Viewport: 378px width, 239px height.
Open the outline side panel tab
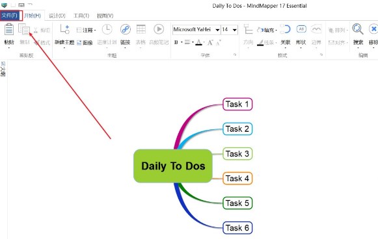tap(3, 69)
